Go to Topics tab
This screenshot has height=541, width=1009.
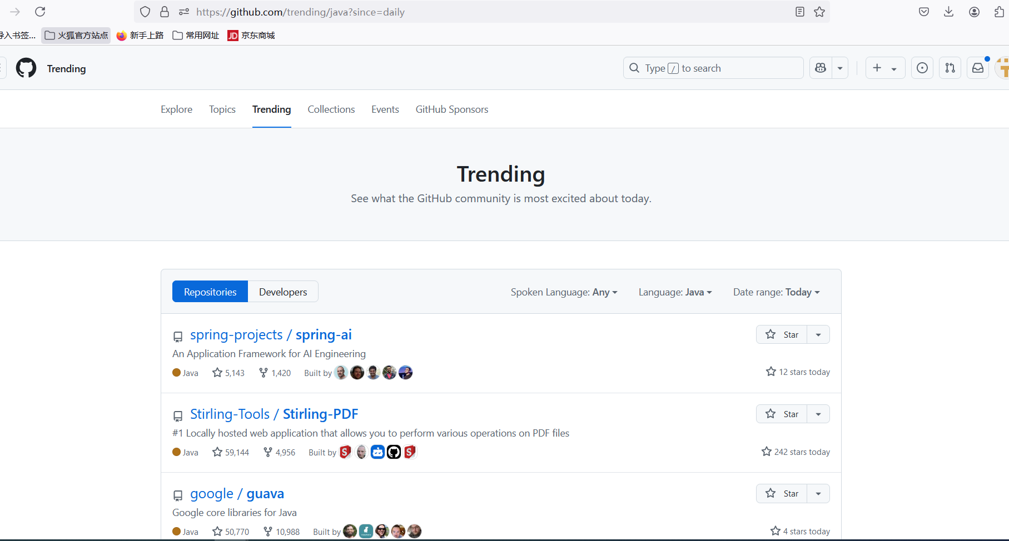coord(222,109)
